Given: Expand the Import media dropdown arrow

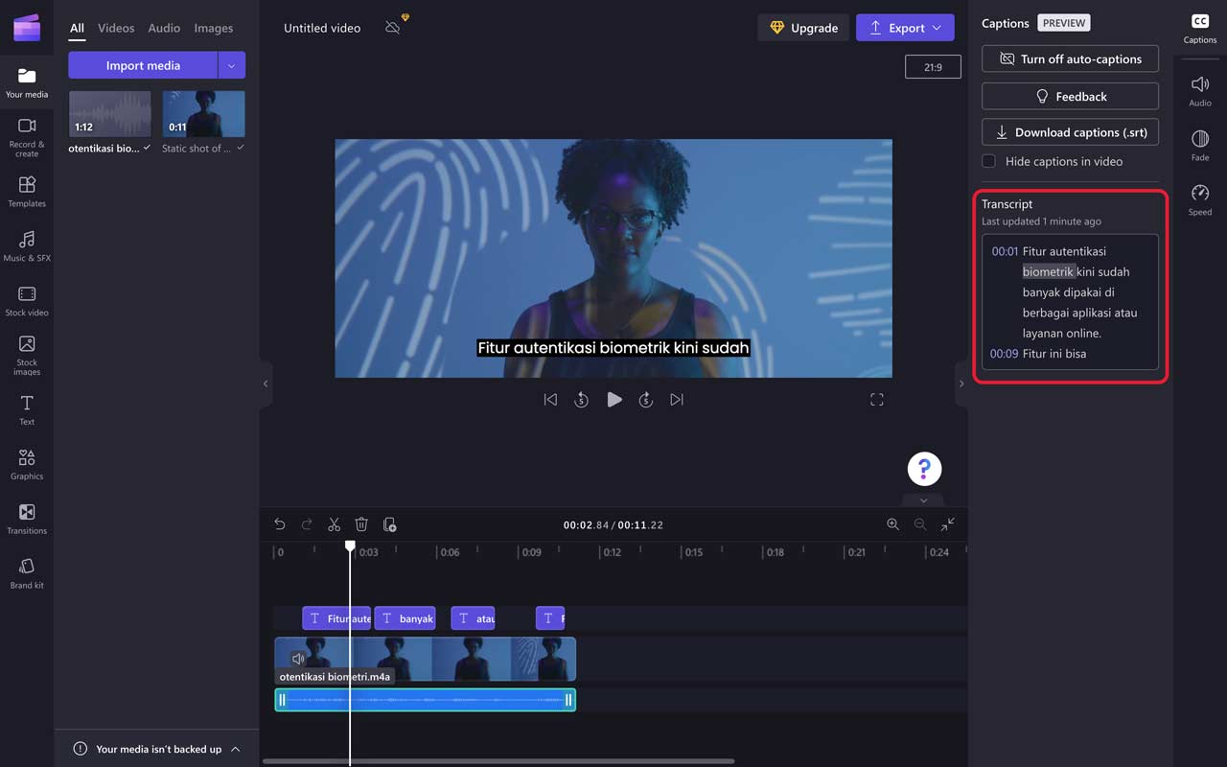Looking at the screenshot, I should pos(231,65).
